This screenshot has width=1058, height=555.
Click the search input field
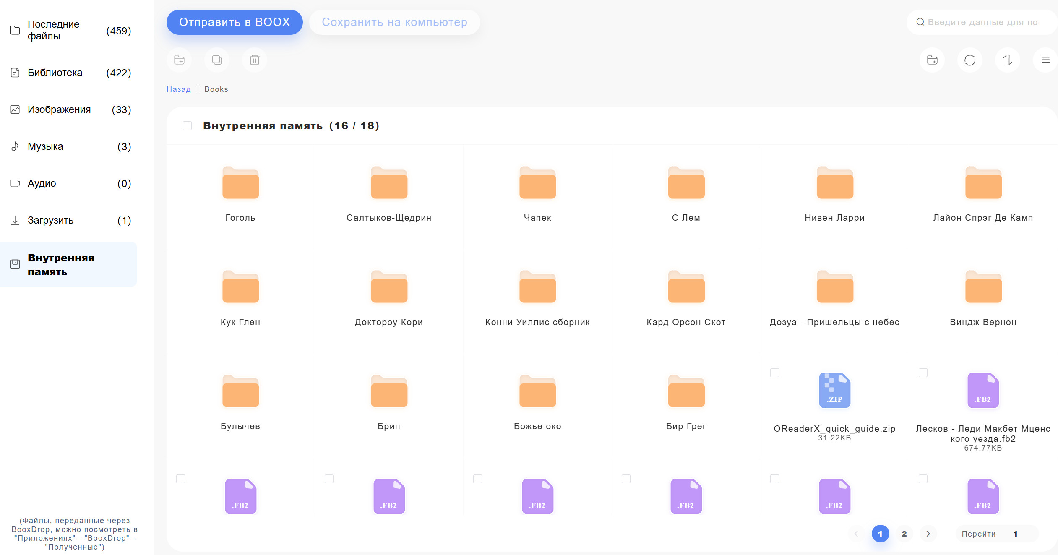click(x=982, y=22)
